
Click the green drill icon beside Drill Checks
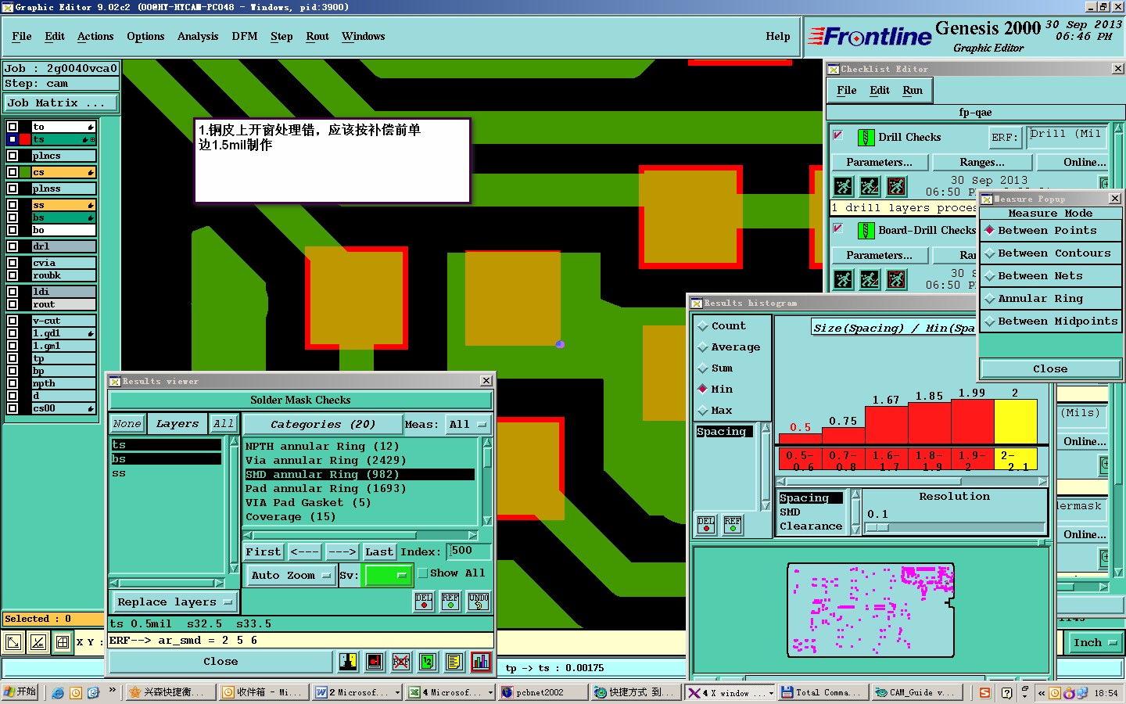point(866,138)
